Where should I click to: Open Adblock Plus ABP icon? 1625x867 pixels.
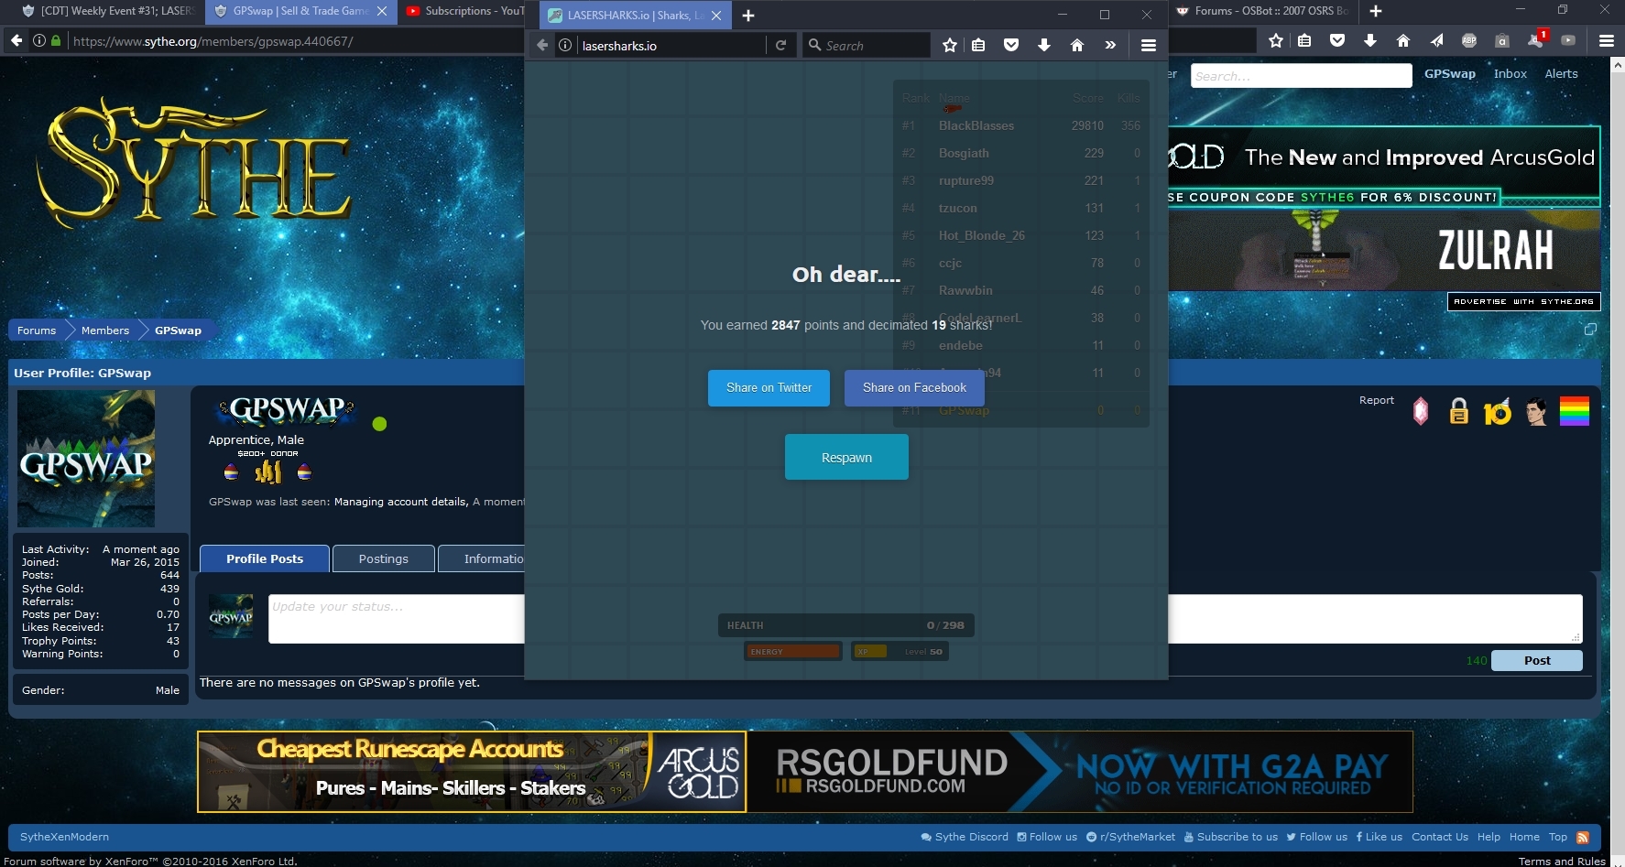click(1469, 40)
